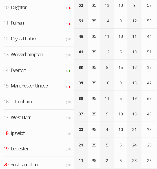Click Tottenham's bold 38 points value

click(x=81, y=98)
